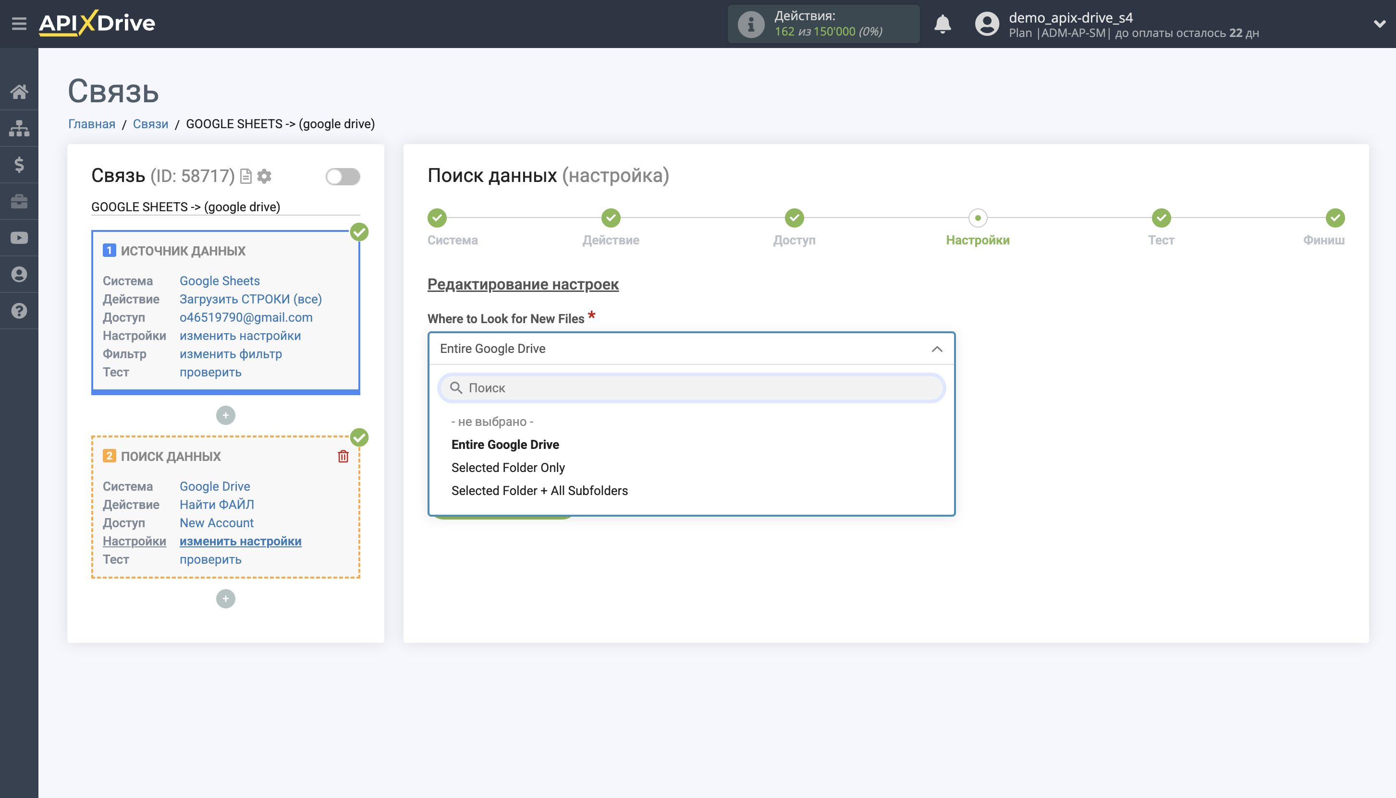
Task: Click o46519790@gmail.com access link
Action: (245, 317)
